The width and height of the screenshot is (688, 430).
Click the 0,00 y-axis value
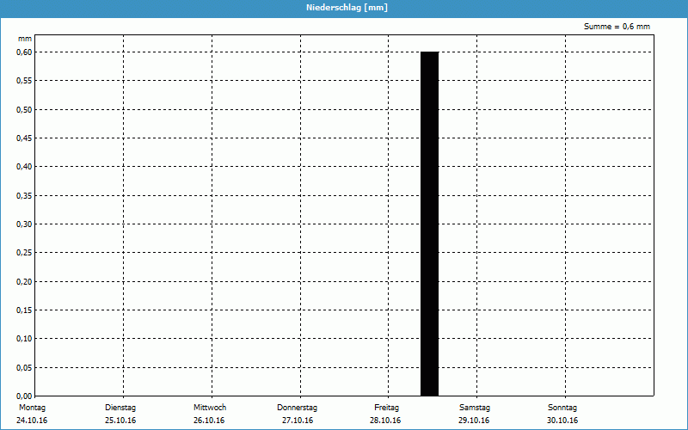(24, 396)
